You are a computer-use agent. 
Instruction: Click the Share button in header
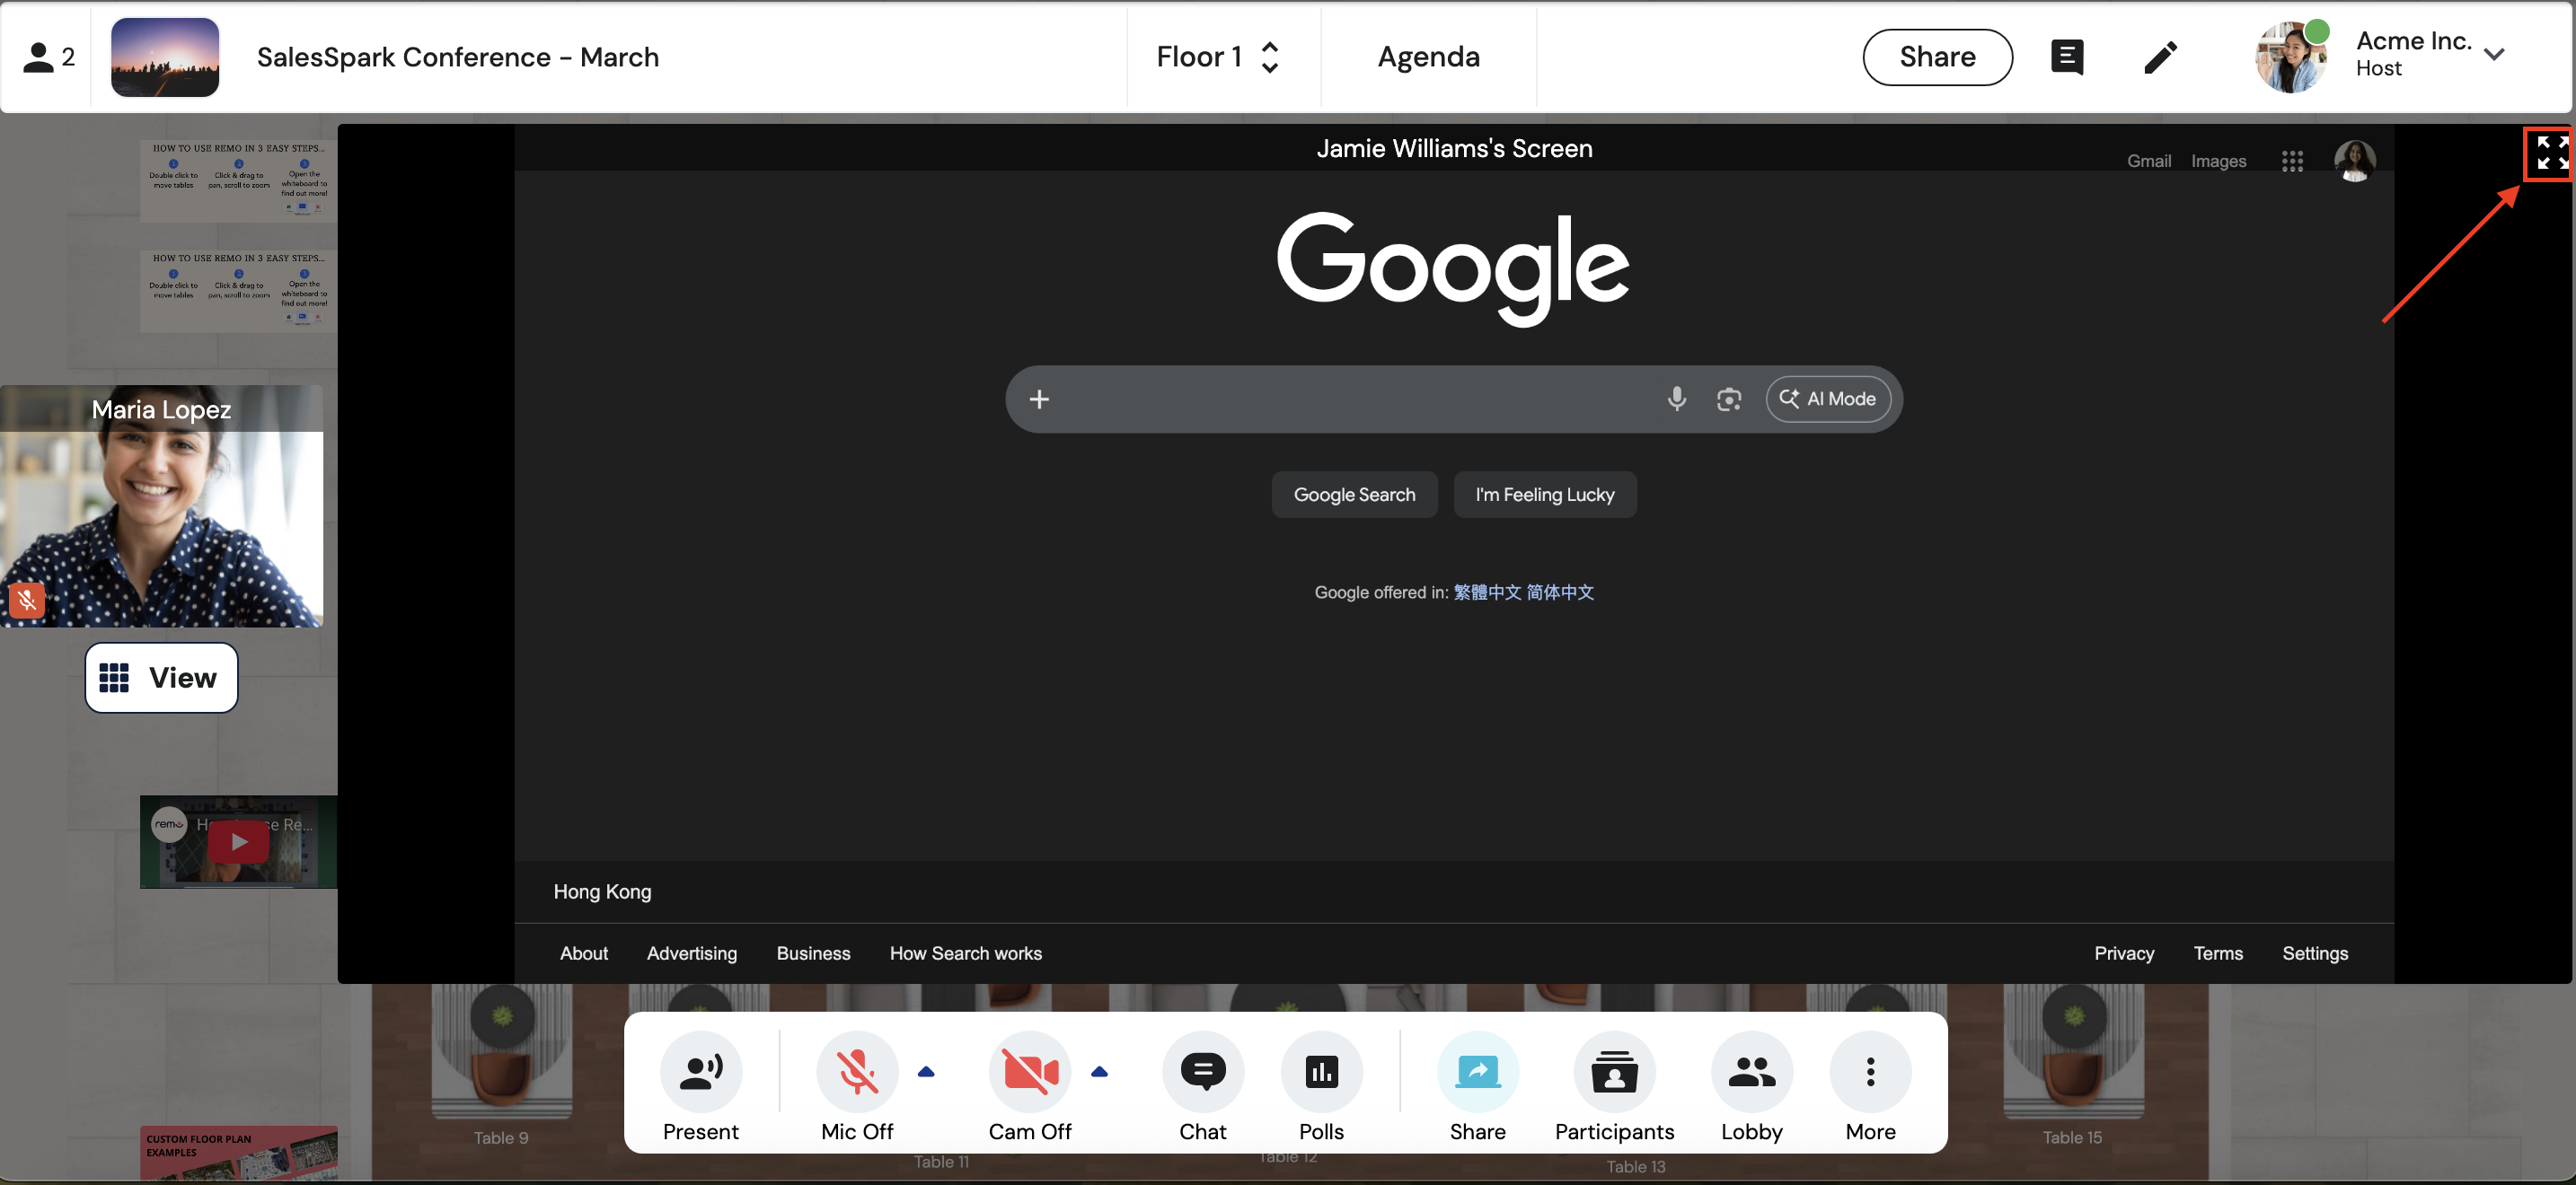click(1937, 57)
